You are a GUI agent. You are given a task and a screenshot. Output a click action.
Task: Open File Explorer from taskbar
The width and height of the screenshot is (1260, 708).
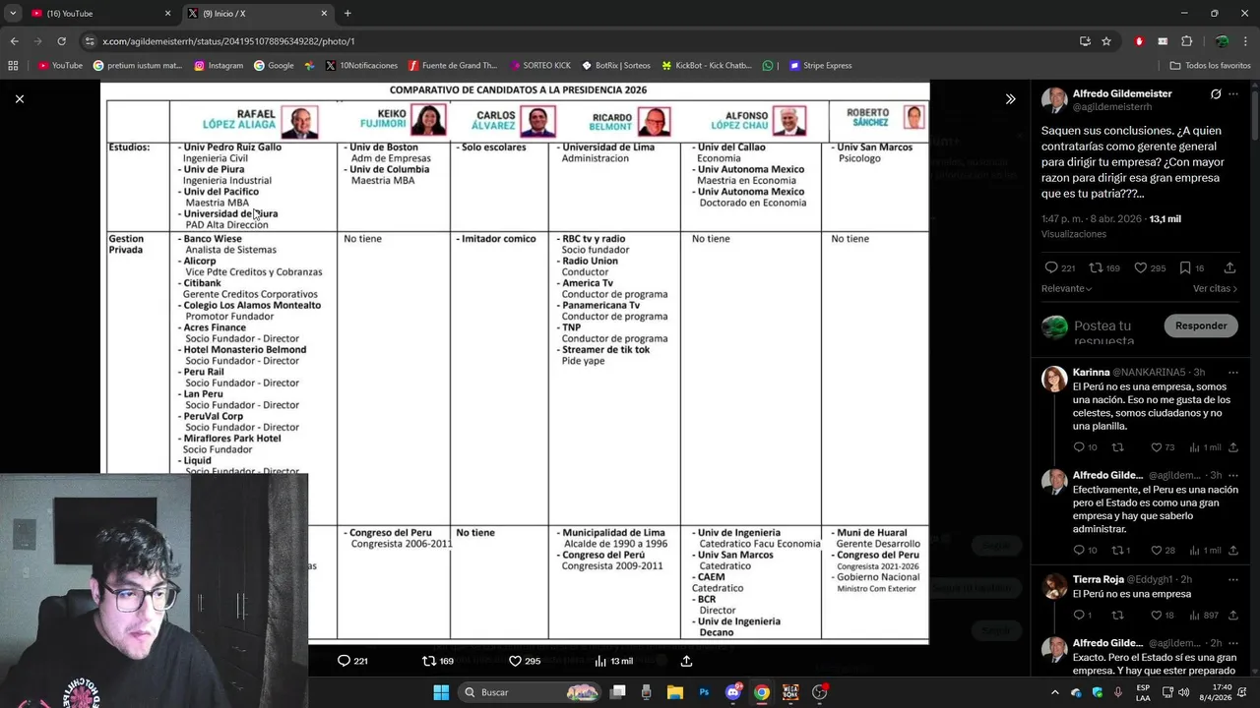(674, 692)
